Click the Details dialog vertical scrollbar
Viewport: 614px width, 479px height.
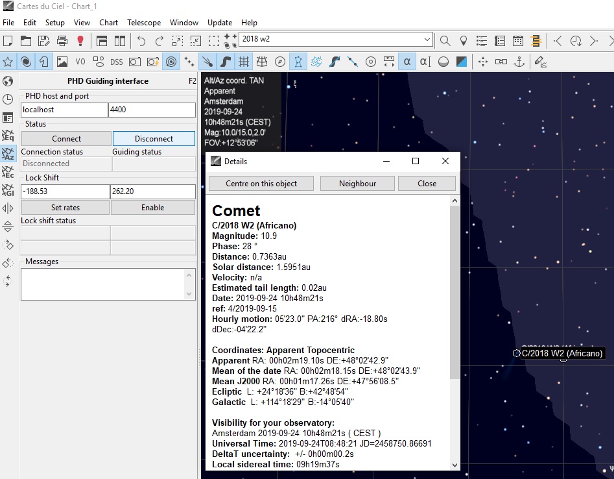455,292
